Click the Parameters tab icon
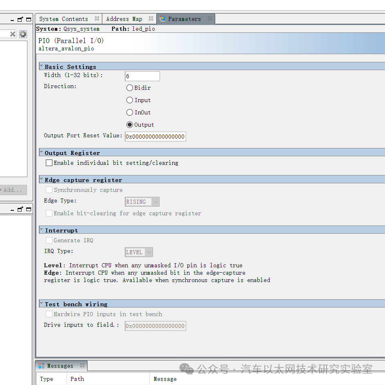The height and width of the screenshot is (385, 385). (x=162, y=19)
